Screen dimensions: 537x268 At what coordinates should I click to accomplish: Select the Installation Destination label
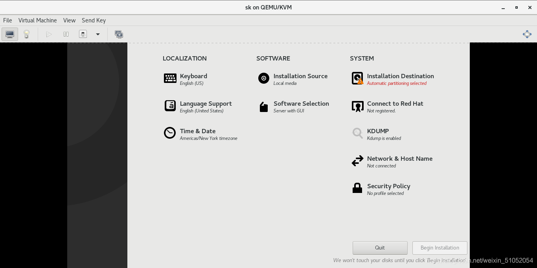401,76
